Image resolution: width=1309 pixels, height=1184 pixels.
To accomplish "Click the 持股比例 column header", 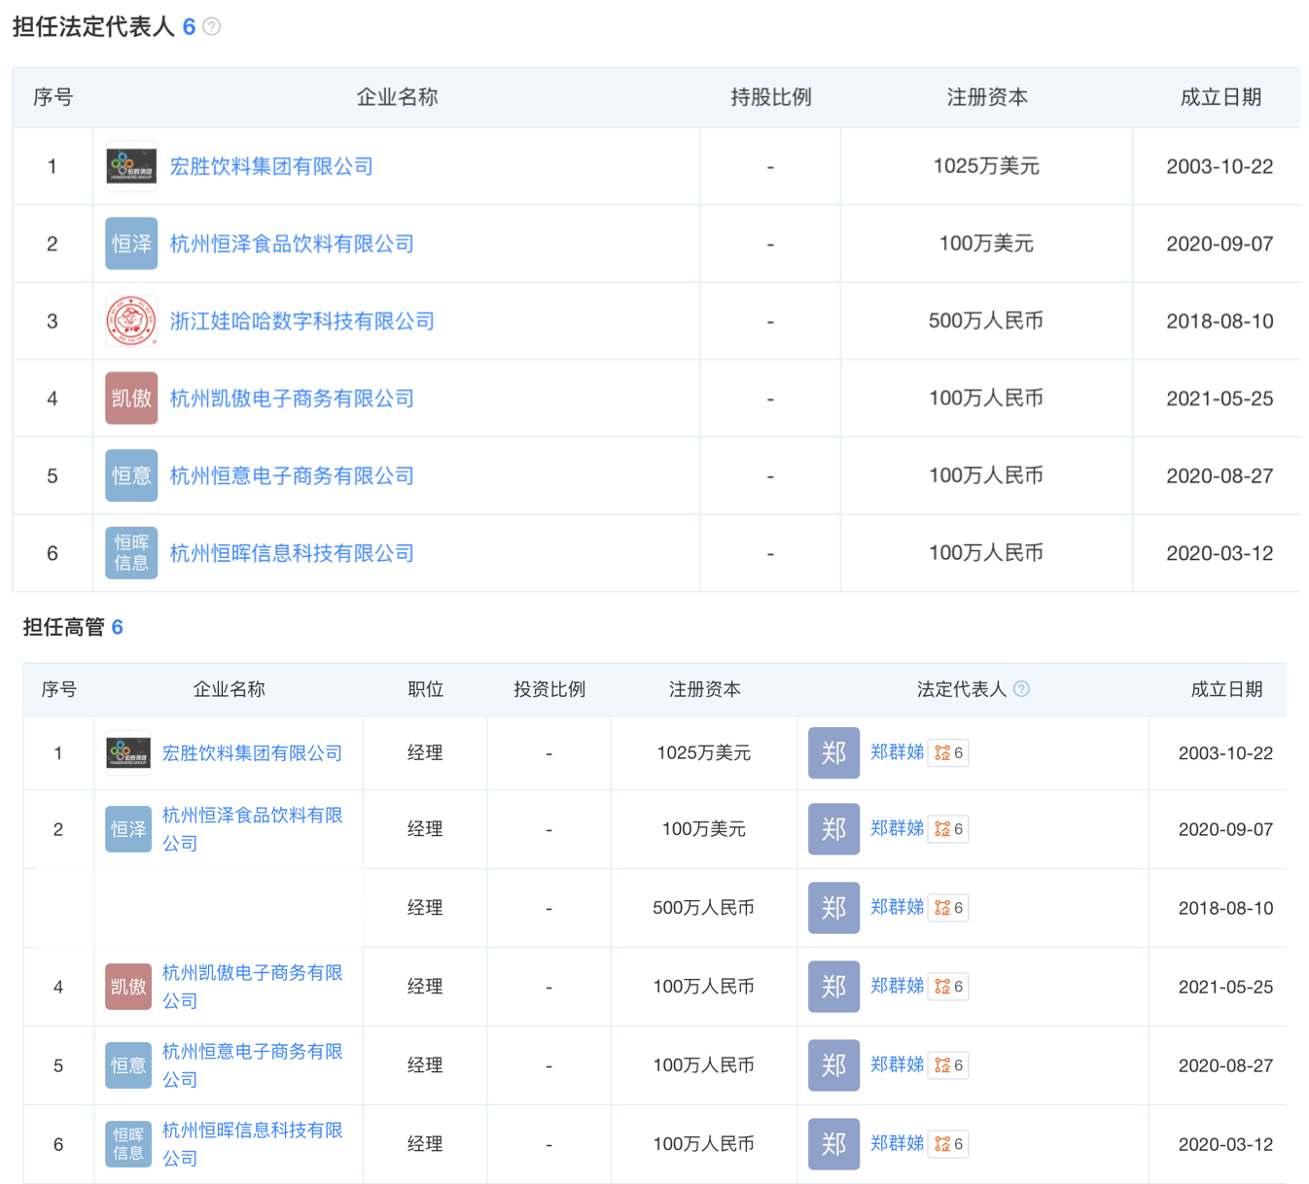I will 771,97.
